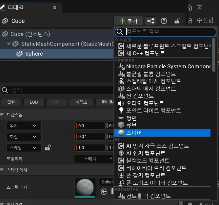Click the flat plane icon for 평면
219x205 pixels.
coord(121,118)
